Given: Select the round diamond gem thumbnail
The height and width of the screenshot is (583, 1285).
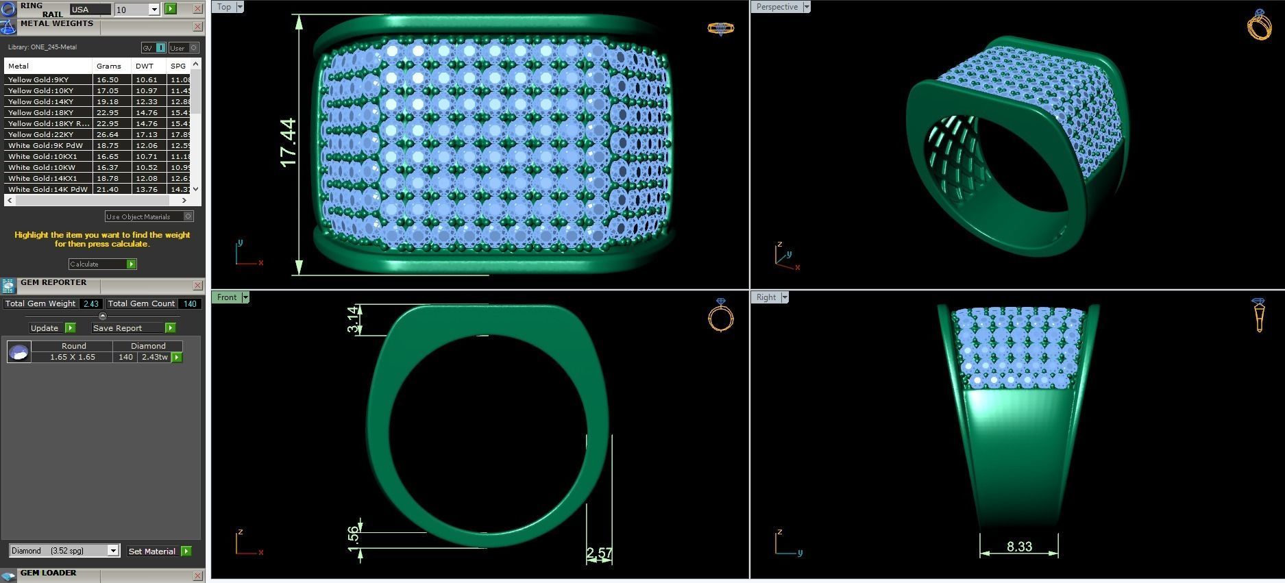Looking at the screenshot, I should coord(19,352).
